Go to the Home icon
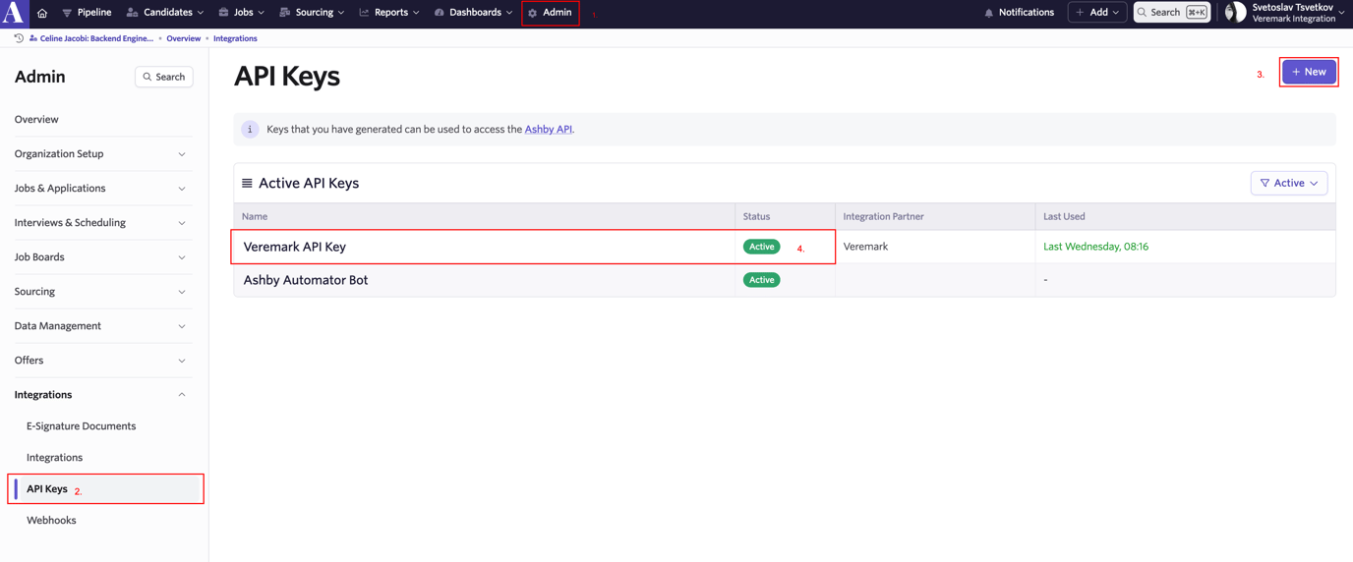 click(42, 13)
